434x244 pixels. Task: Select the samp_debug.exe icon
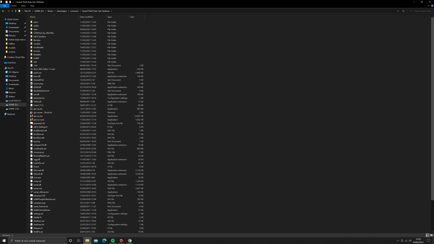click(x=32, y=192)
